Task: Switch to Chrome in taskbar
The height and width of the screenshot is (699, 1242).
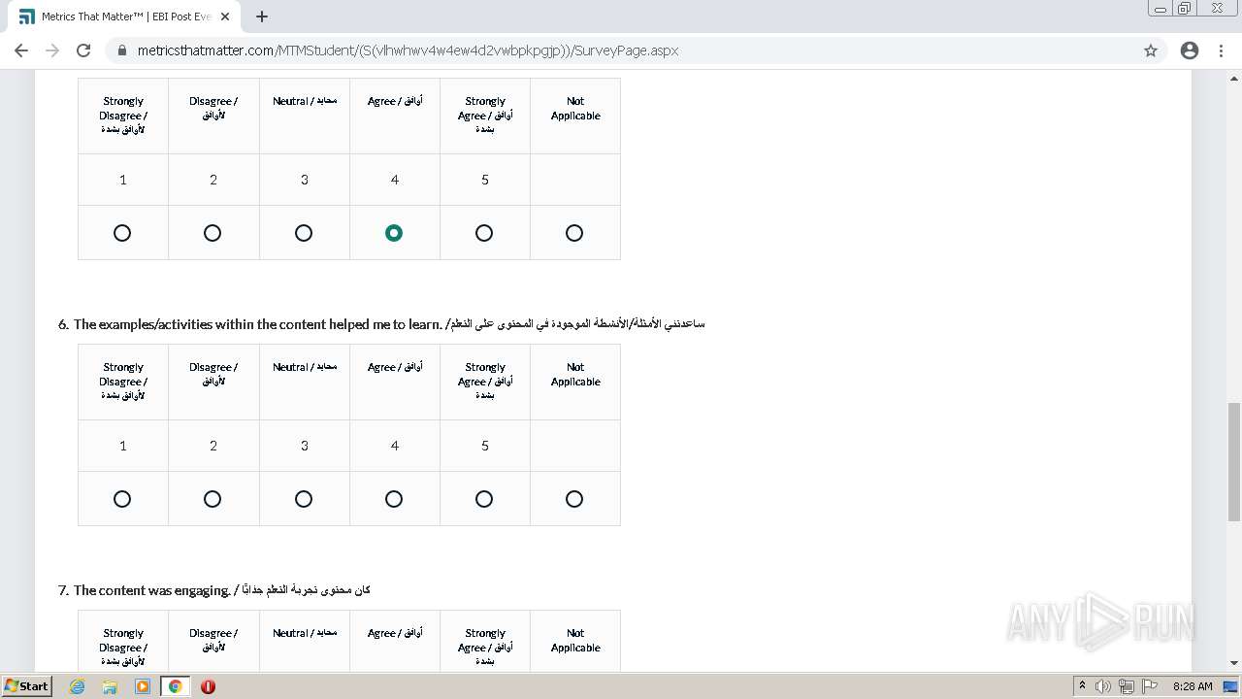Action: 175,686
